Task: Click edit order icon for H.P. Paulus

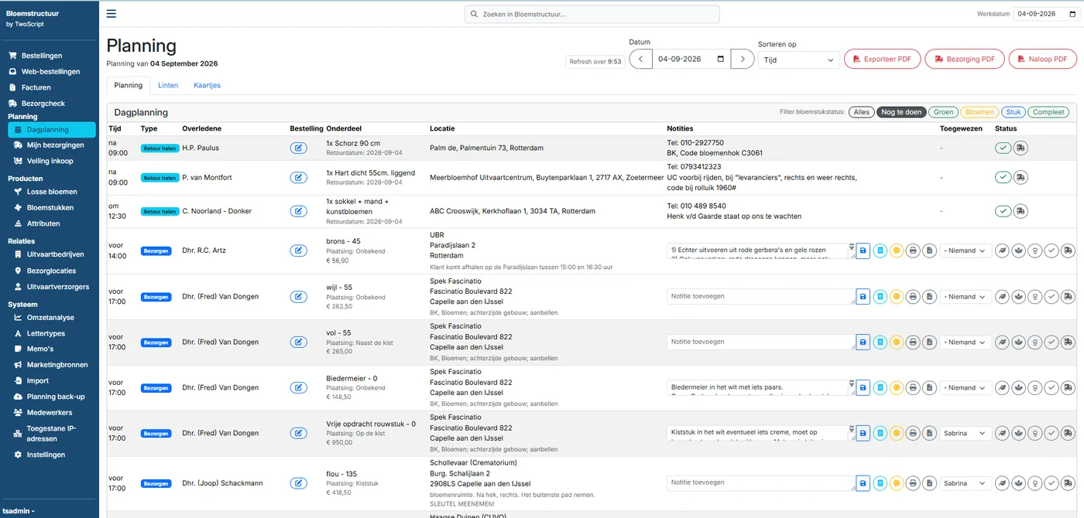Action: tap(298, 148)
